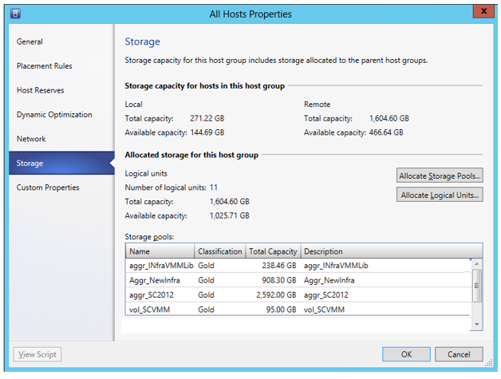501x379 pixels.
Task: Click Allocate Logical Units button
Action: click(x=439, y=195)
